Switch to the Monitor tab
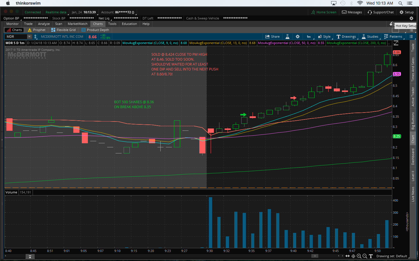 (13, 24)
